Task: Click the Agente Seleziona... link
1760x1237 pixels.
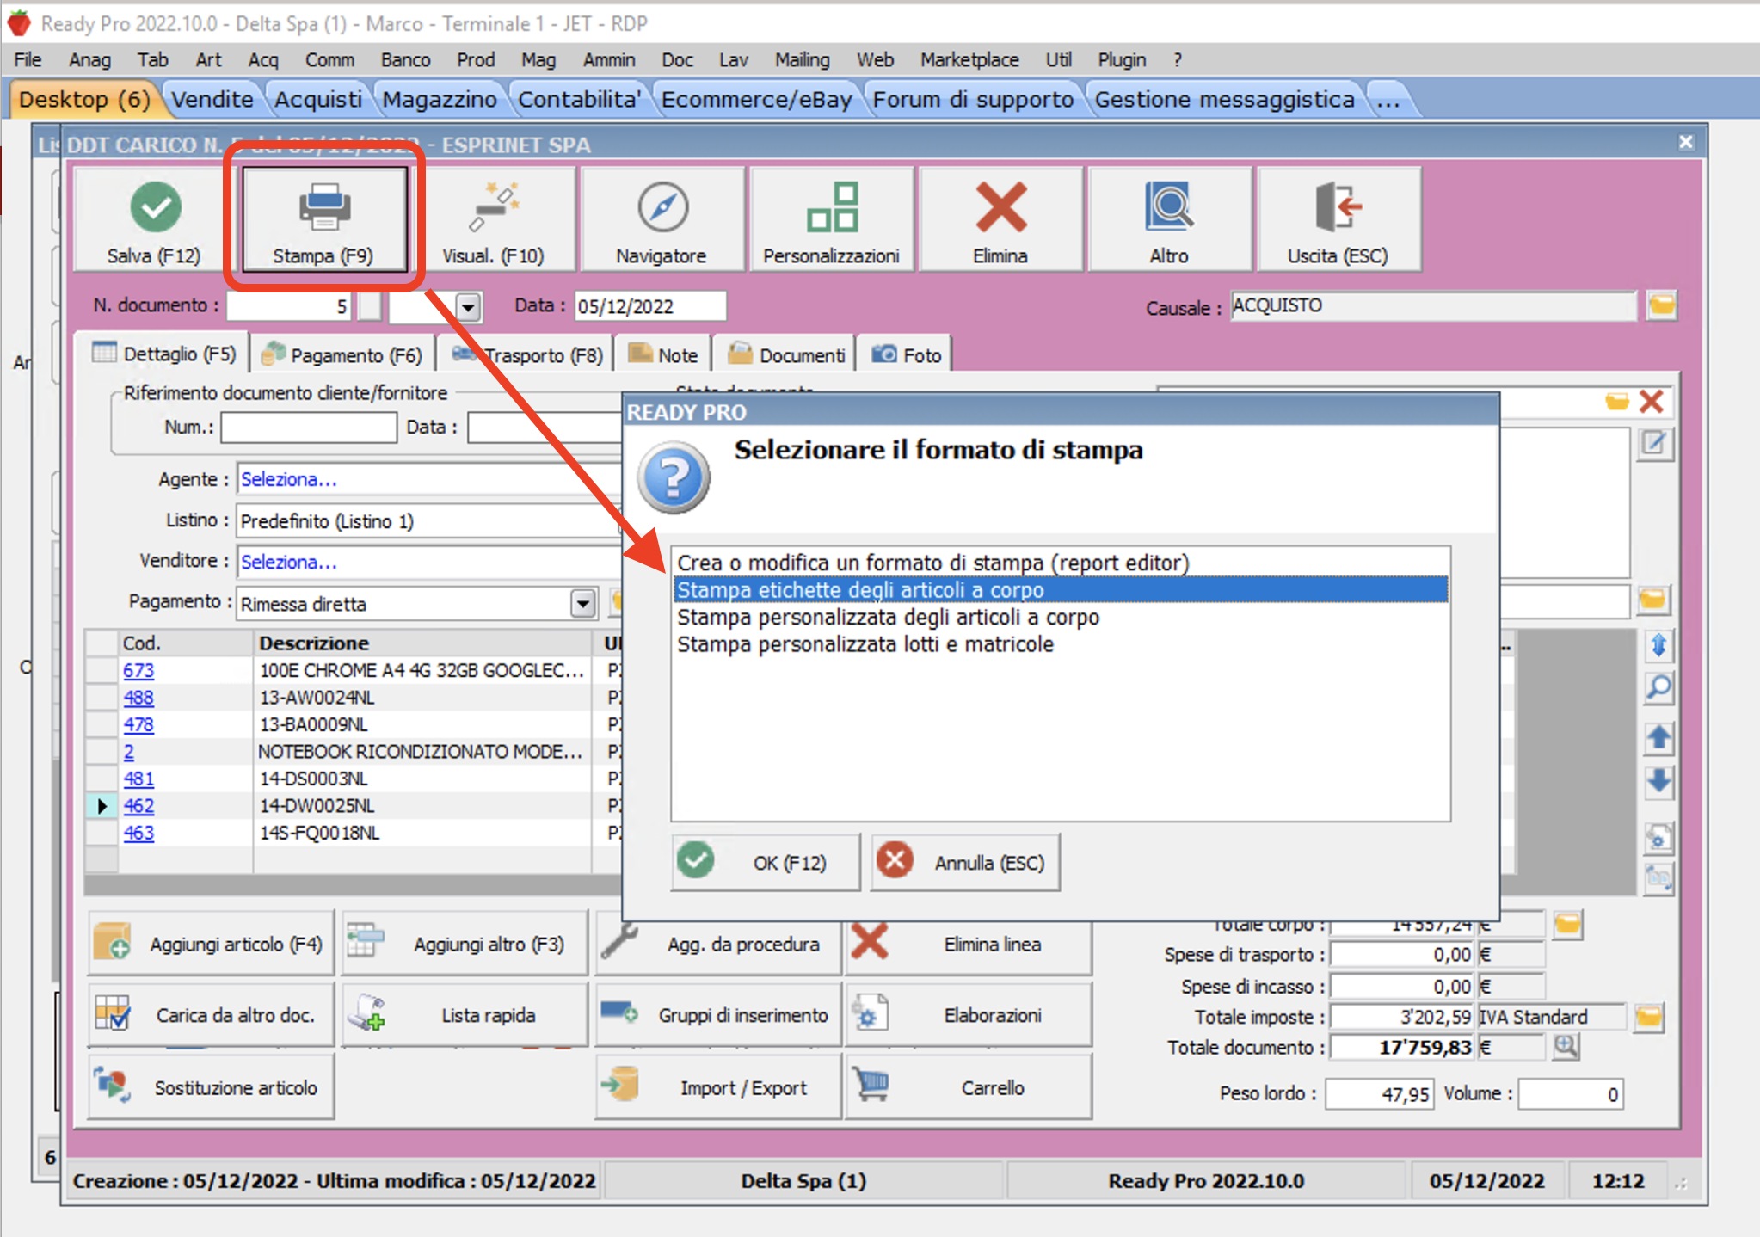Action: 288,479
